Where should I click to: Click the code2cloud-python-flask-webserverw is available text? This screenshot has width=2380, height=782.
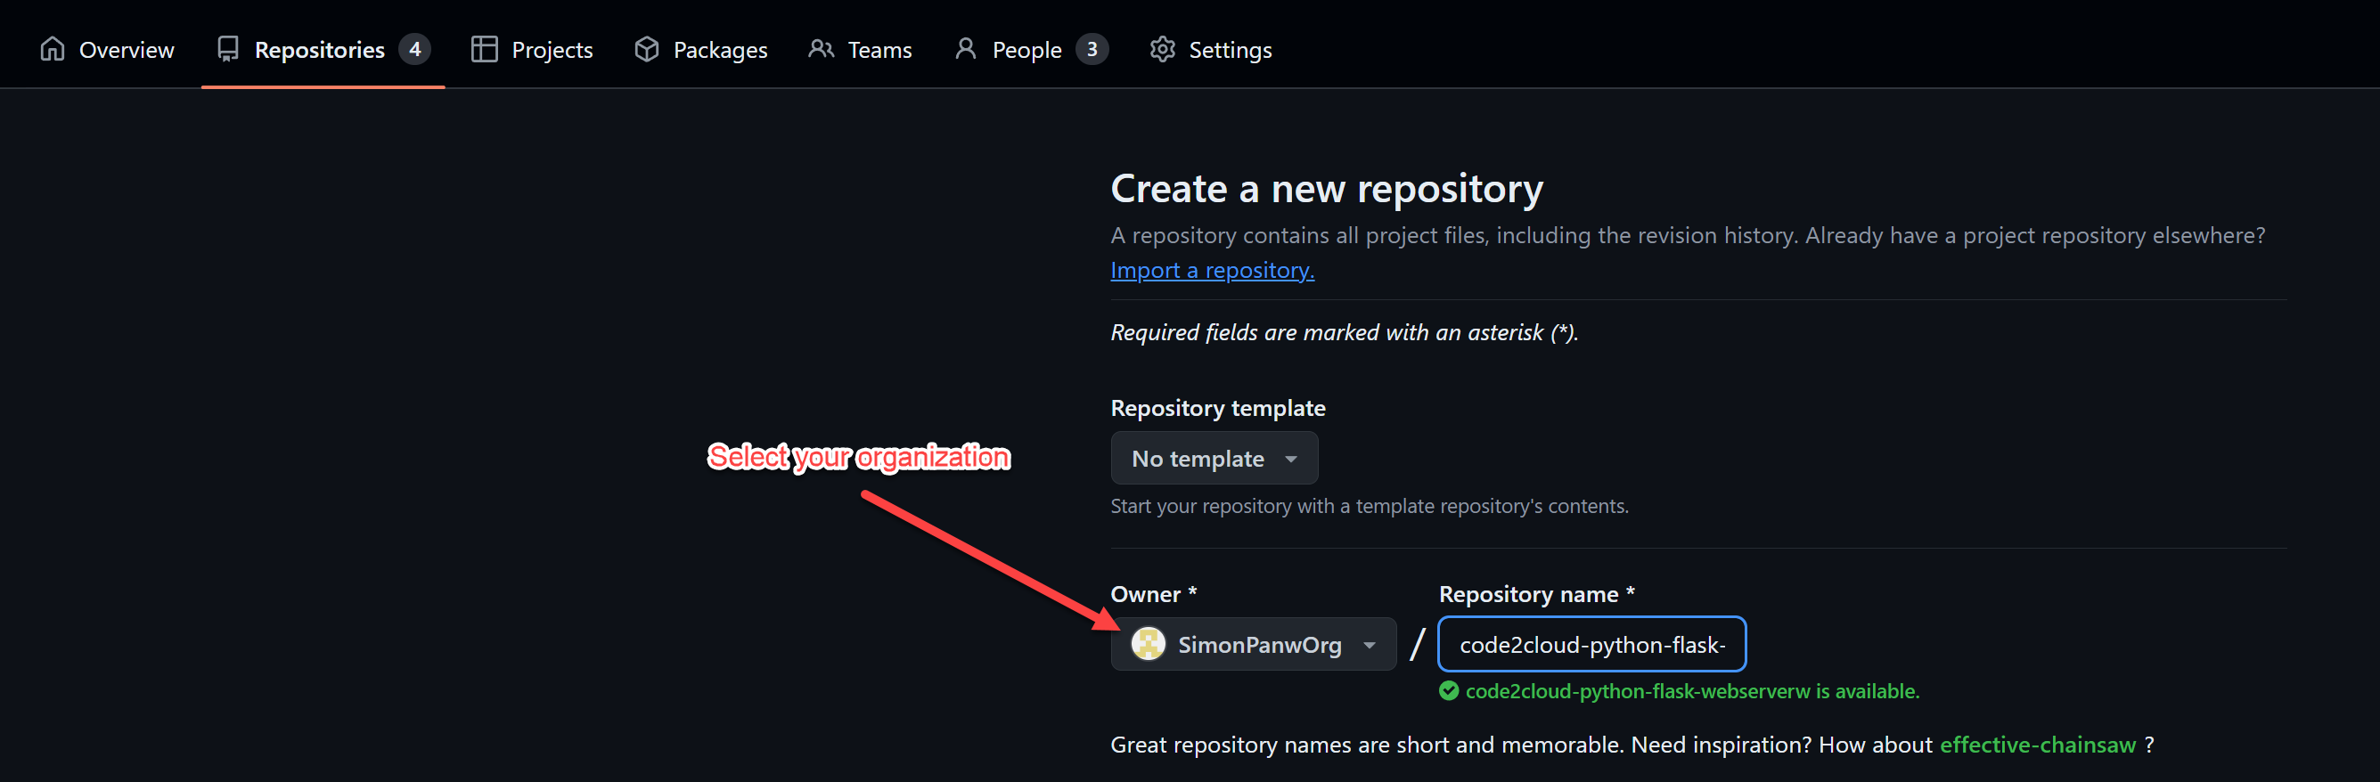click(x=1692, y=690)
